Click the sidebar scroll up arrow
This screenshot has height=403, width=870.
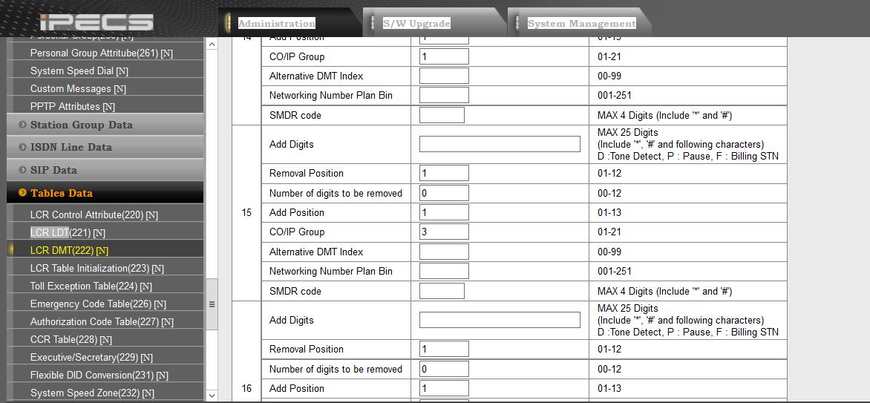coord(212,45)
